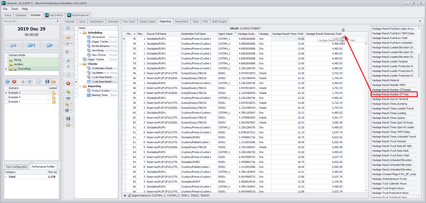Toggle lock for Example 1 scenario
This screenshot has height=203, width=426.
(53, 102)
